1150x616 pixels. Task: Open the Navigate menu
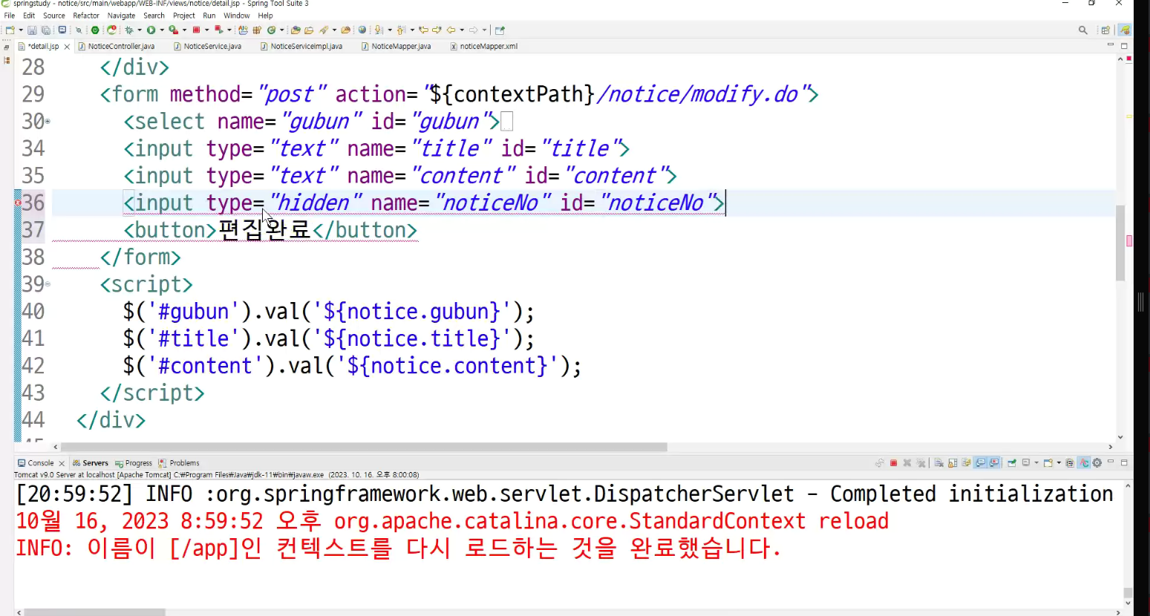(122, 16)
